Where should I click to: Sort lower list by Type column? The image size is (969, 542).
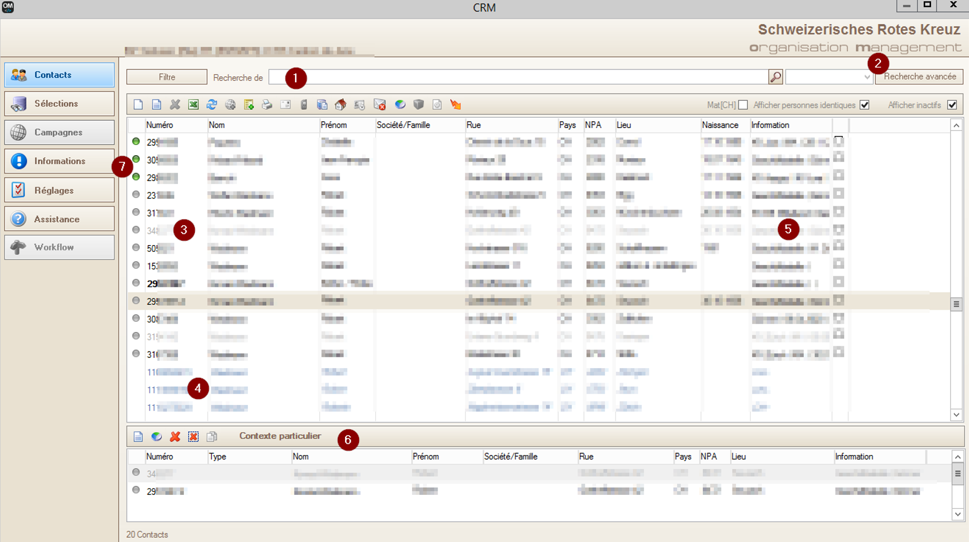click(249, 457)
